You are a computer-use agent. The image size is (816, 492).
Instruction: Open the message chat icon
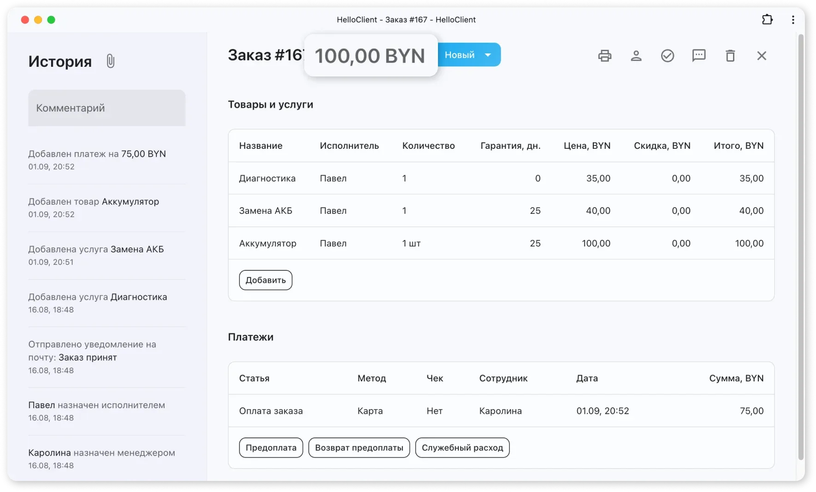coord(698,56)
